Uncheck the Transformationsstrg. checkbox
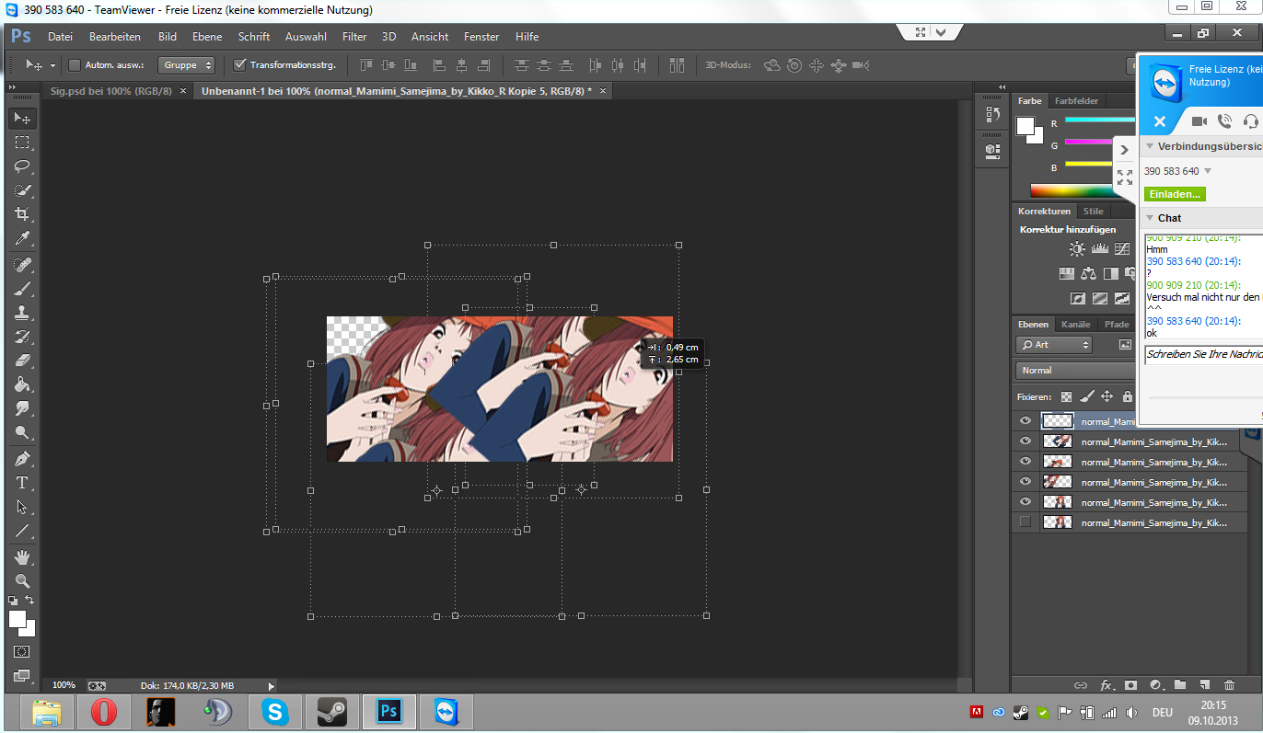The height and width of the screenshot is (733, 1263). 240,65
